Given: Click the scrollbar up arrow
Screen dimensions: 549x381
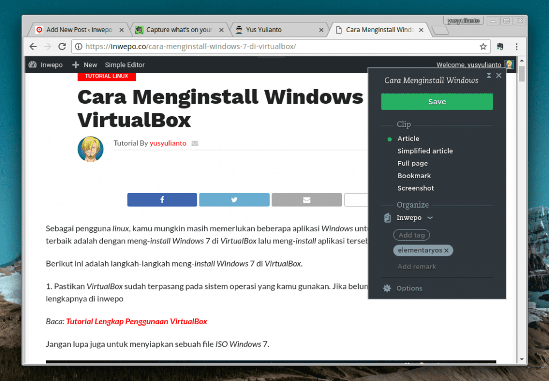Looking at the screenshot, I should pyautogui.click(x=522, y=61).
